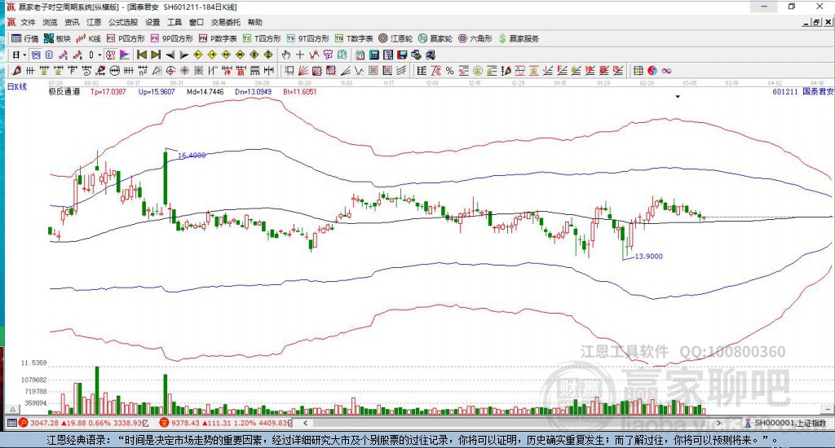The image size is (835, 448).
Task: Open the 帮助 menu
Action: point(254,22)
